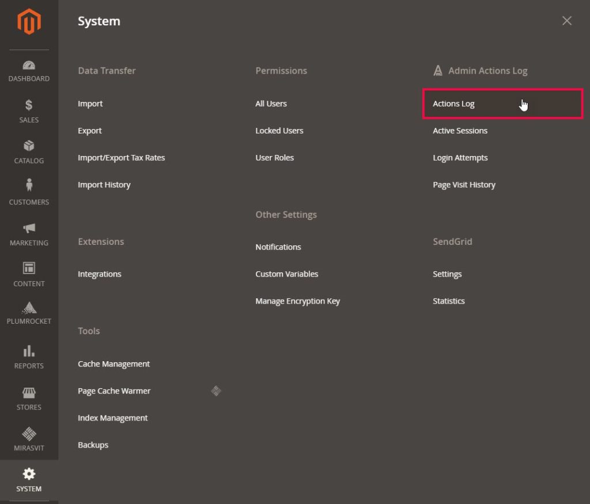590x504 pixels.
Task: Open Cache Management
Action: (114, 364)
